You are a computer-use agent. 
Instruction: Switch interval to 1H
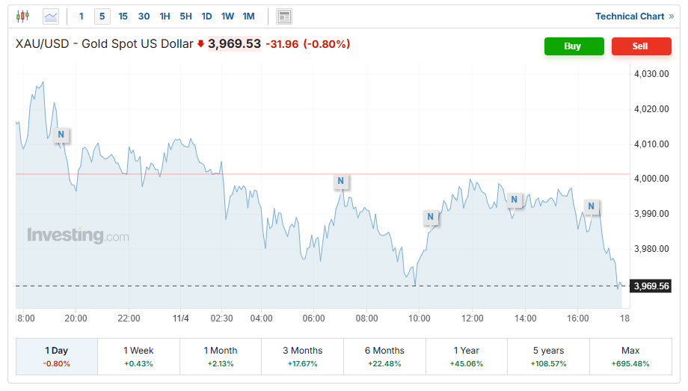tap(165, 16)
